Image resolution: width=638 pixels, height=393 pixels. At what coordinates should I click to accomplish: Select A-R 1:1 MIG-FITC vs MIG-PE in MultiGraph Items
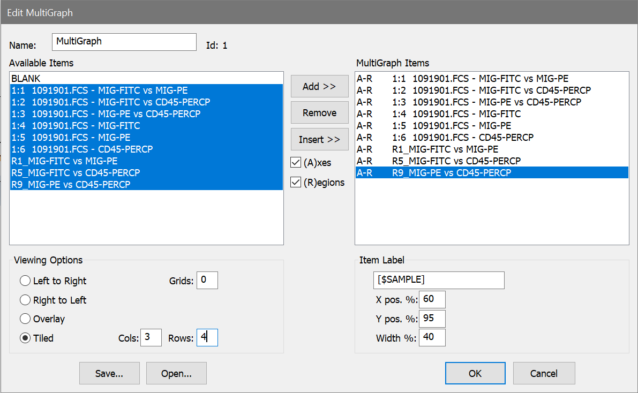coord(492,79)
